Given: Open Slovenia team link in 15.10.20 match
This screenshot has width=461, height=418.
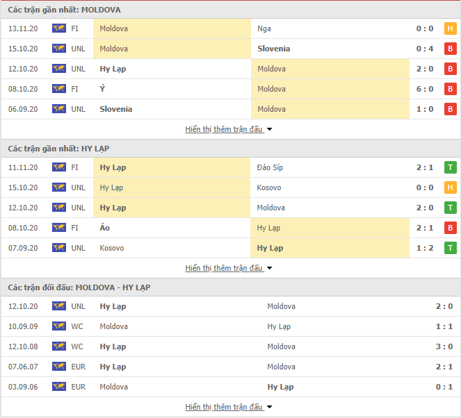Looking at the screenshot, I should point(274,49).
